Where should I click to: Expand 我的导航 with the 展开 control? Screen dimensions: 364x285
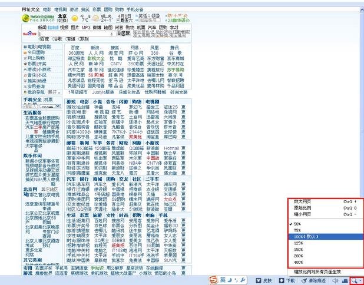pyautogui.click(x=53, y=92)
